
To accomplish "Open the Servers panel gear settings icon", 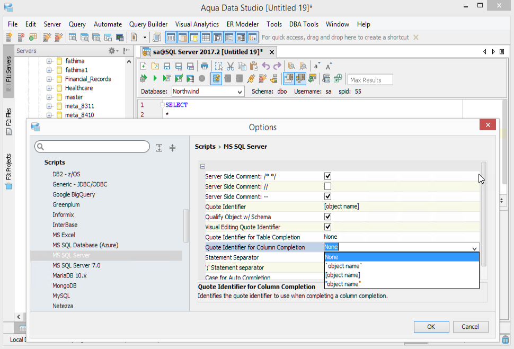I will click(x=113, y=51).
